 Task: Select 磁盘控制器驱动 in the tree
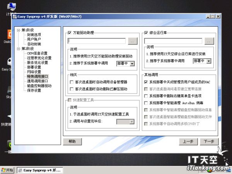(39, 86)
